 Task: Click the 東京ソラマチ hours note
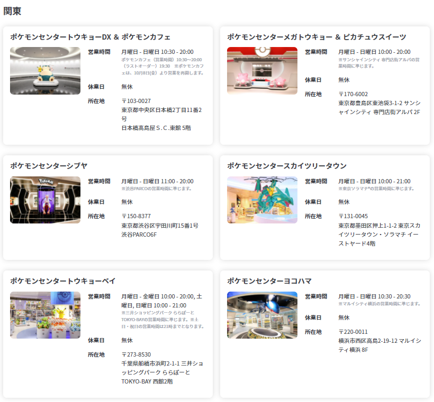coord(376,189)
